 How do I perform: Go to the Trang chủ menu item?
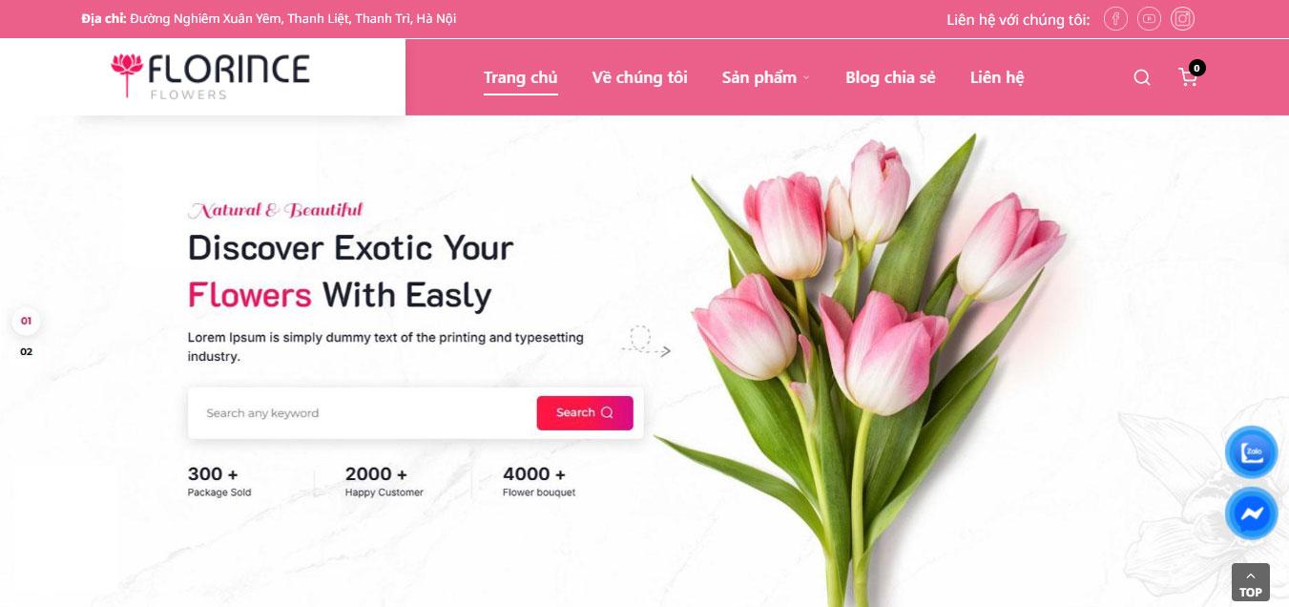pyautogui.click(x=520, y=77)
